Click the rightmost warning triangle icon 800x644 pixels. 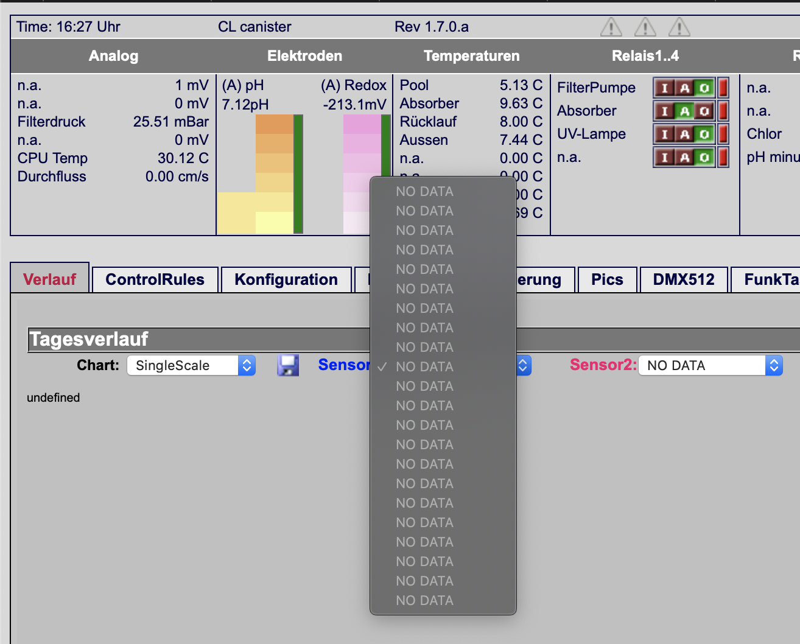click(x=679, y=27)
